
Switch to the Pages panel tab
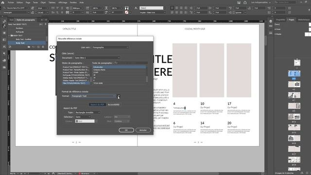[x=291, y=20]
